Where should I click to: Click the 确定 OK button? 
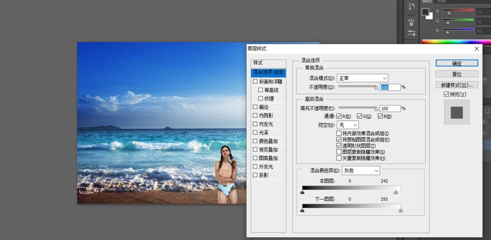pyautogui.click(x=457, y=63)
